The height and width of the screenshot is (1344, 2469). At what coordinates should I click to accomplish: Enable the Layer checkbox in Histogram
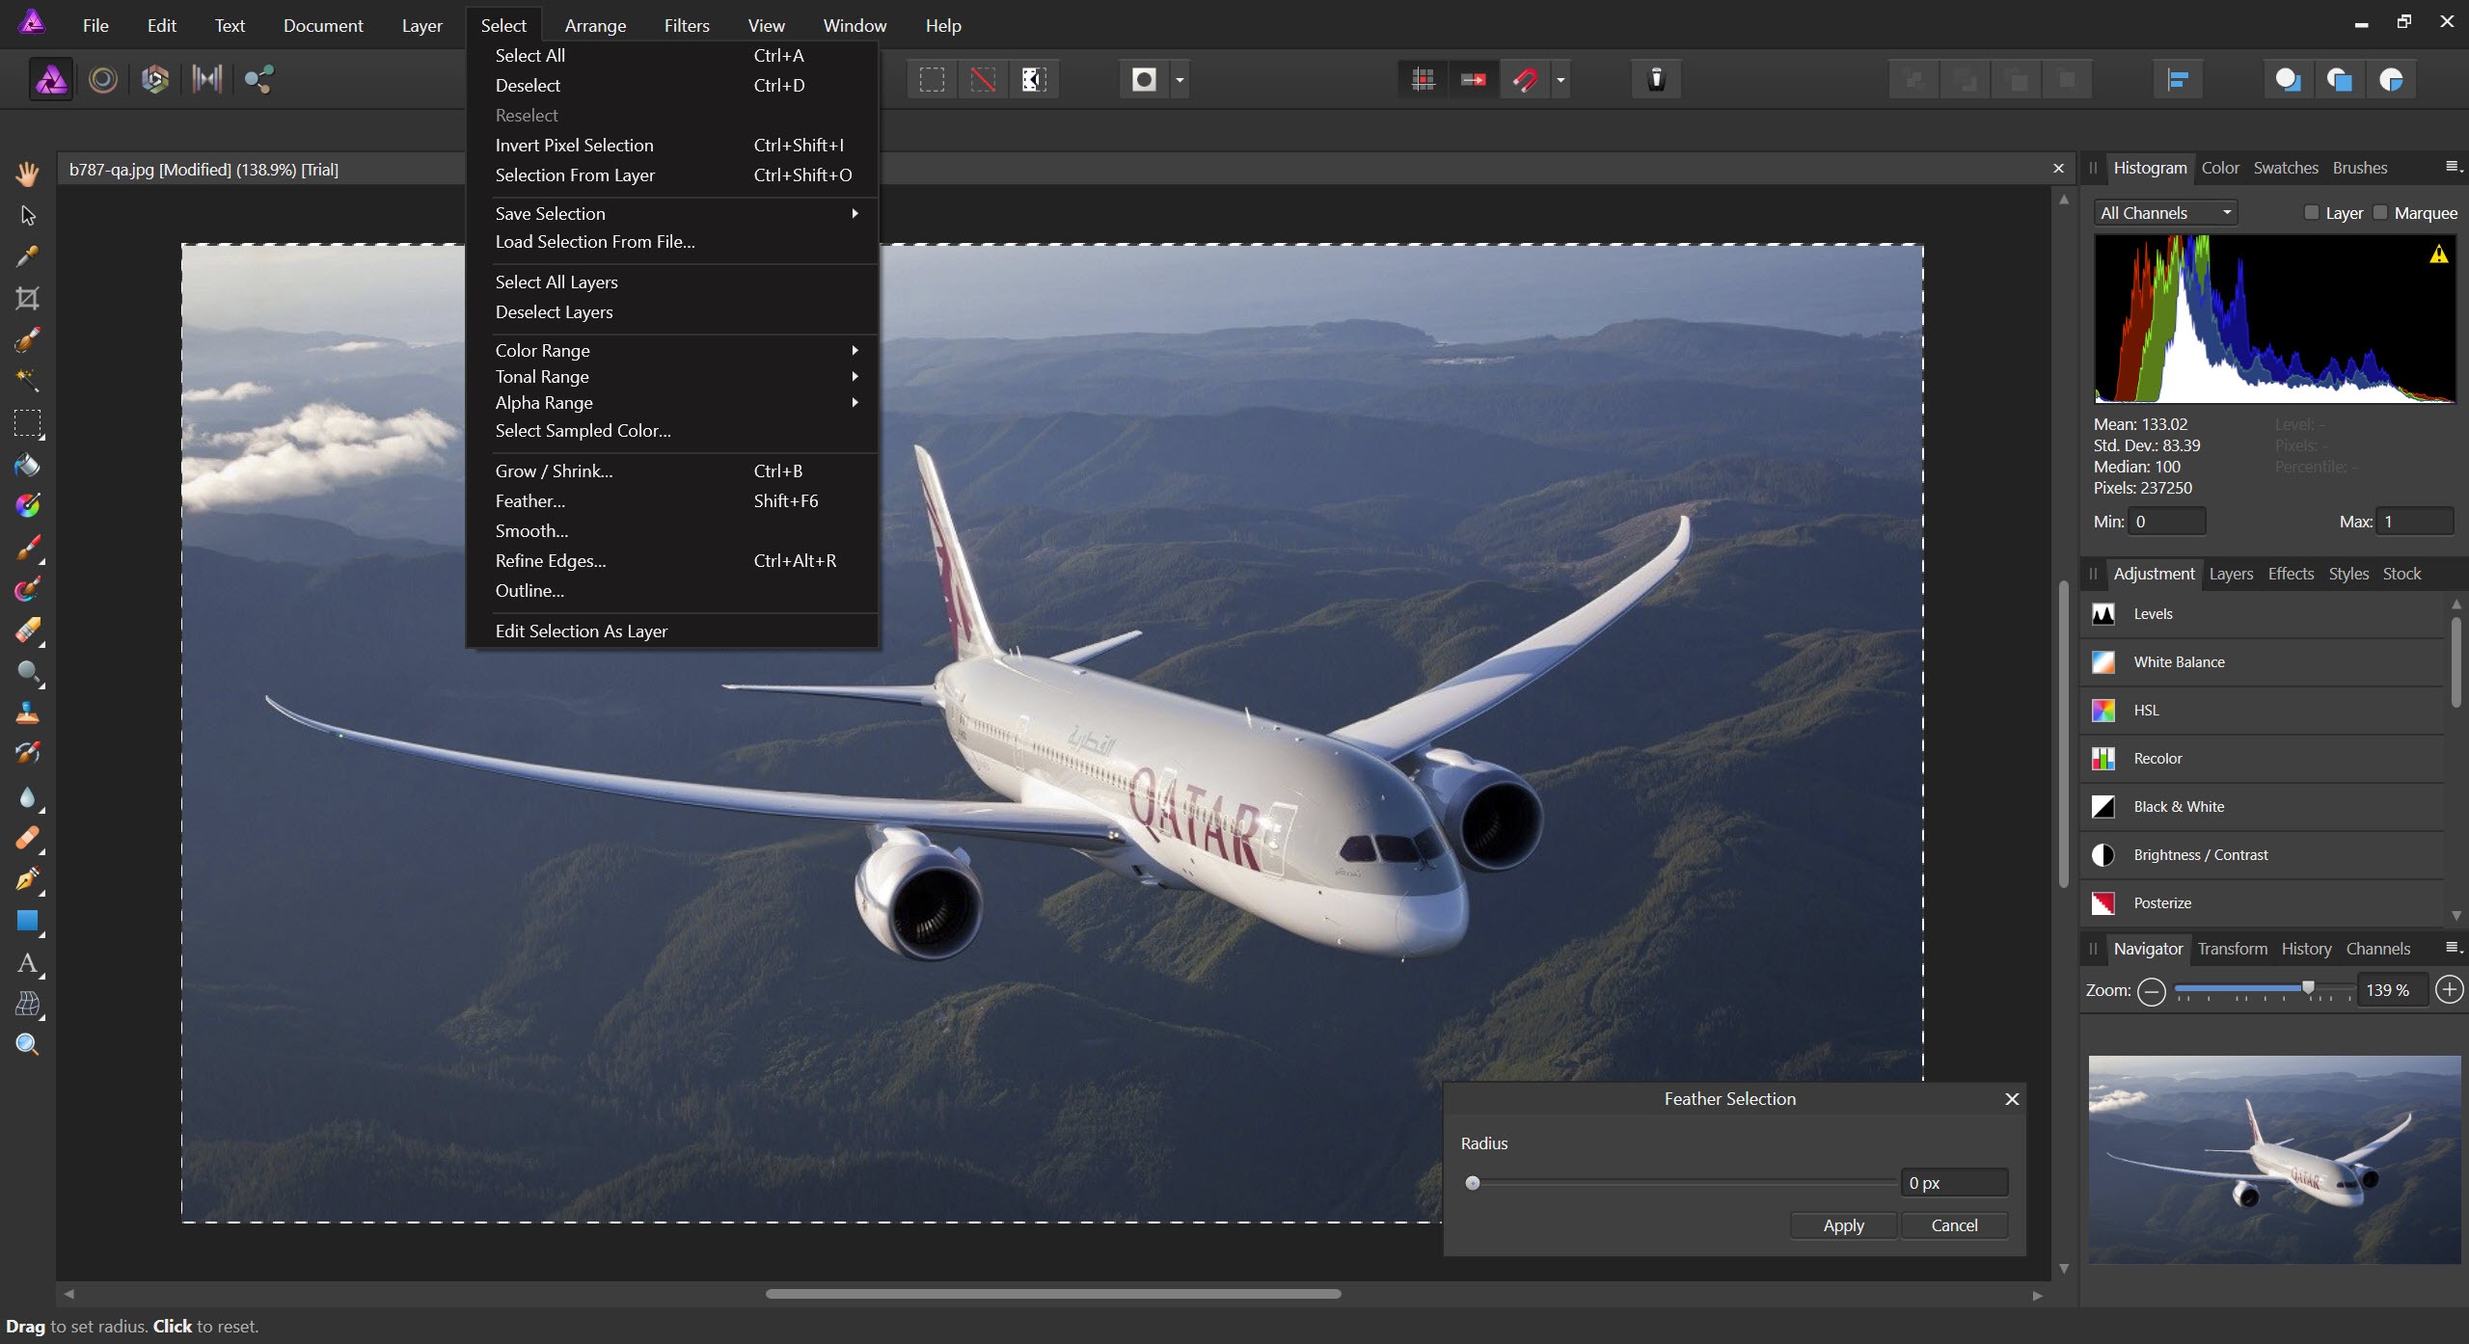tap(2312, 212)
